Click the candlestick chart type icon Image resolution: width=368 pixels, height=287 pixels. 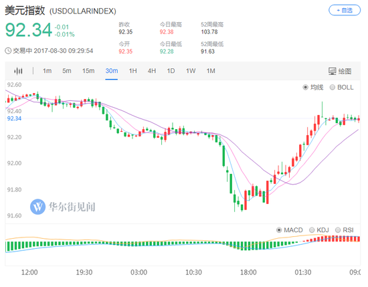(x=18, y=71)
